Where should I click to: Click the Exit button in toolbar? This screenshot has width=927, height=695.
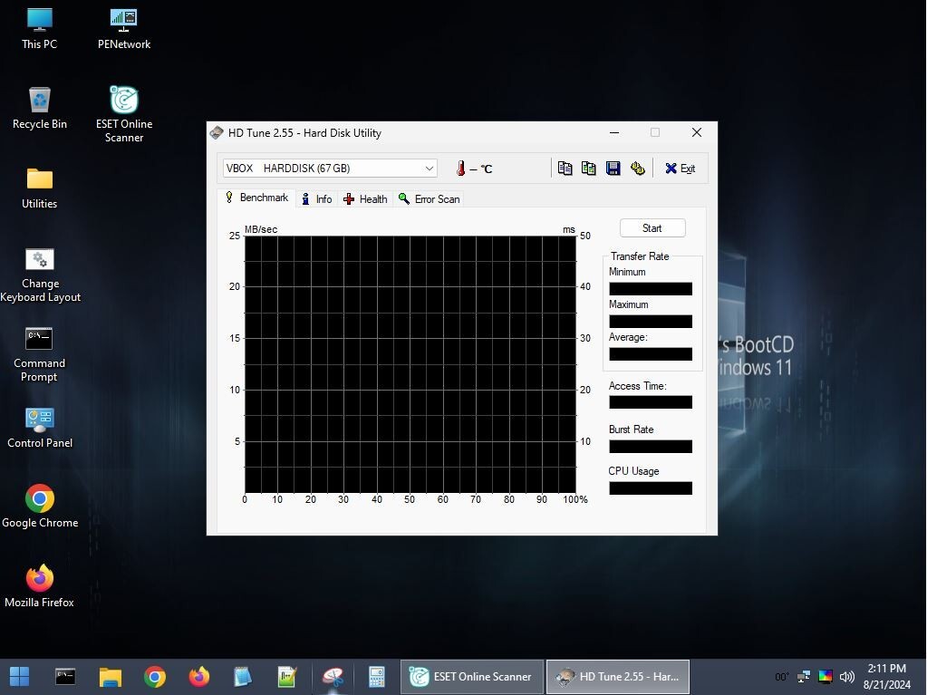point(680,169)
